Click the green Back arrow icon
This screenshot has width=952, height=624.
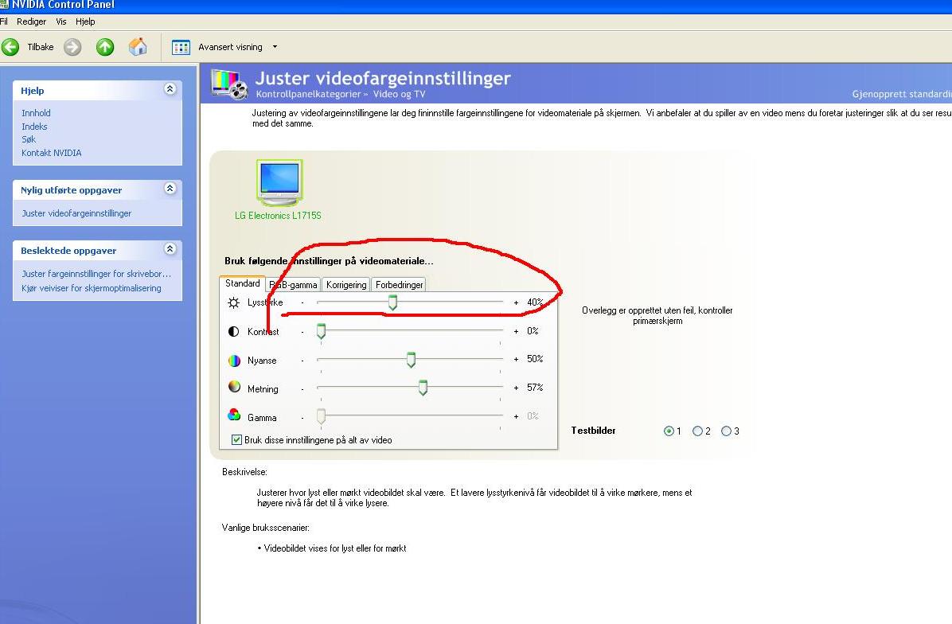pos(10,47)
